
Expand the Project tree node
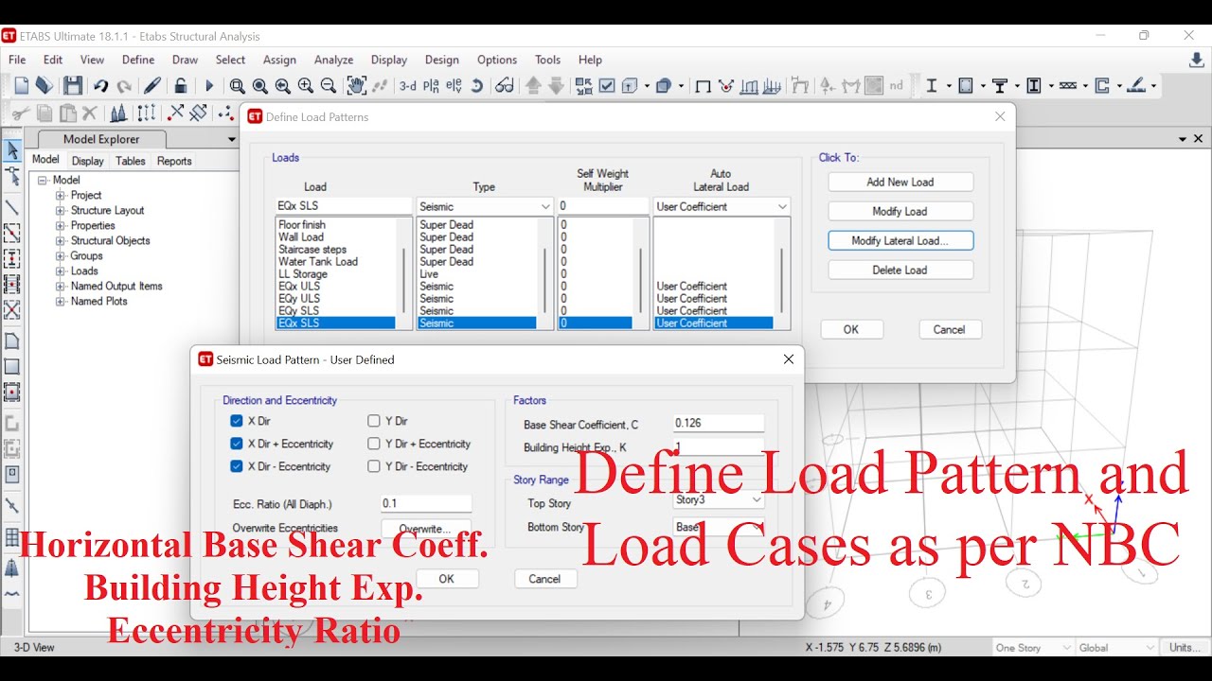[61, 196]
